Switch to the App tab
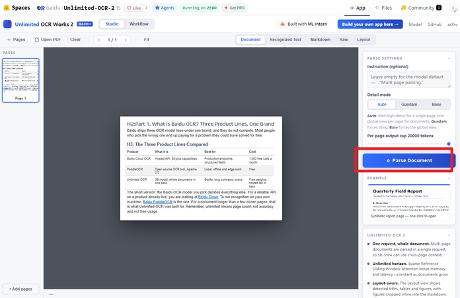The height and width of the screenshot is (298, 460). pyautogui.click(x=357, y=8)
